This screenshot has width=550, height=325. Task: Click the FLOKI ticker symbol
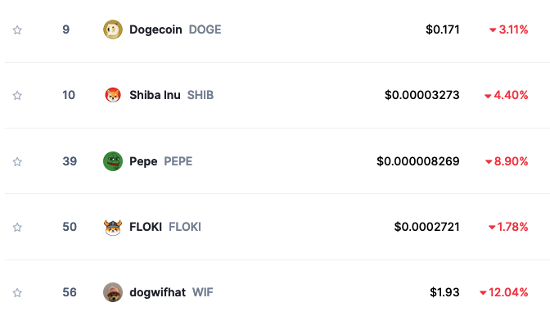tap(185, 227)
